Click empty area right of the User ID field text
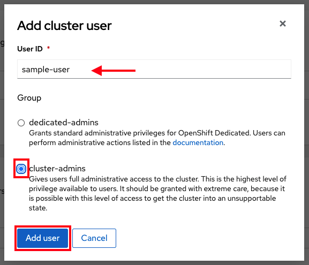Screen dimensions: 309x265 click(x=213, y=69)
